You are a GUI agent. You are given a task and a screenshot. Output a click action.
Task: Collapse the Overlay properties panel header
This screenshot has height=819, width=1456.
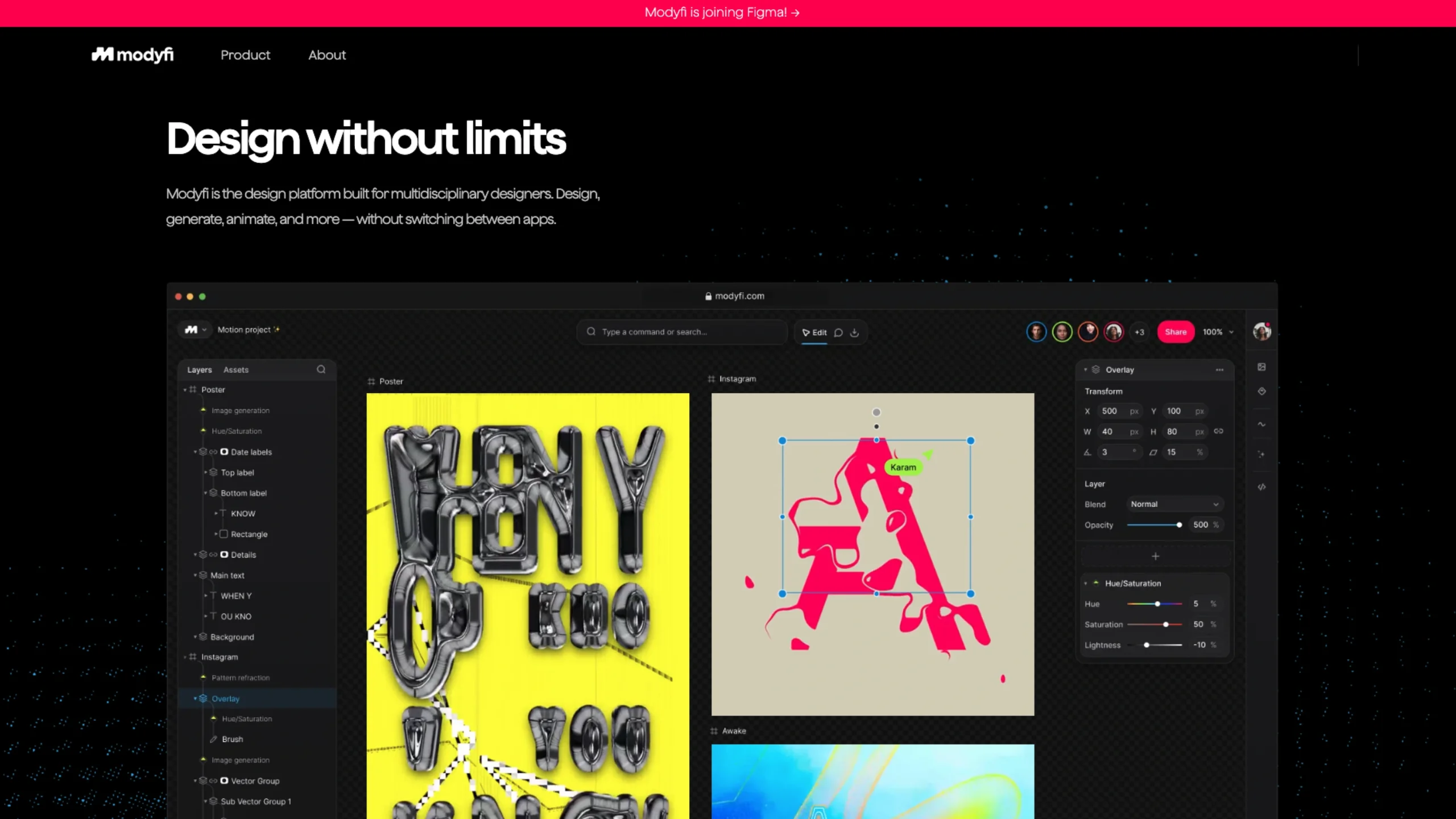[1086, 370]
